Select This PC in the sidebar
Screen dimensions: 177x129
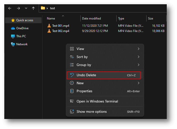pyautogui.click(x=21, y=36)
